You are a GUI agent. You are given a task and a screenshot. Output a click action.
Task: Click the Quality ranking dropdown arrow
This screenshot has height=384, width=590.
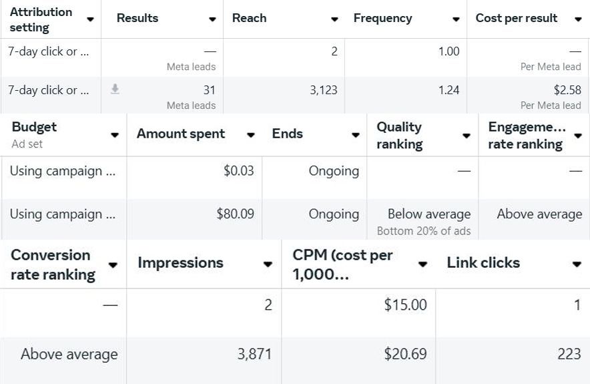coord(467,136)
